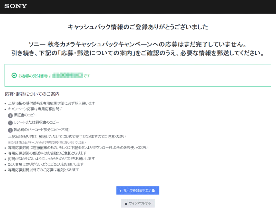Click line 封筒がはがれないようにしっかりとのりづけ
This screenshot has height=210, width=276.
pyautogui.click(x=51, y=159)
